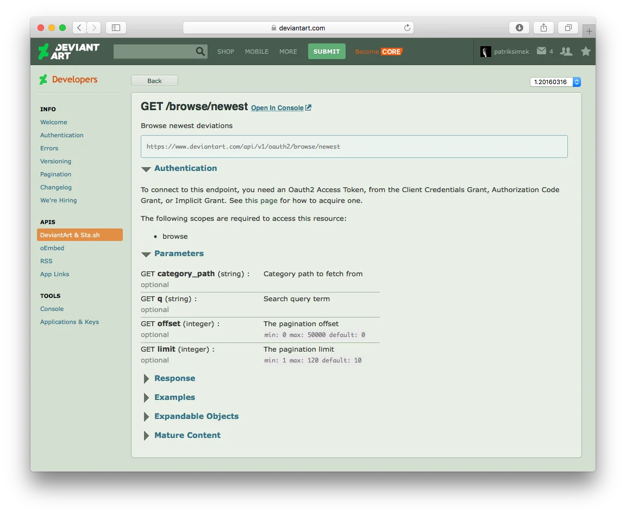
Task: Click the search magnifier icon
Action: point(201,52)
